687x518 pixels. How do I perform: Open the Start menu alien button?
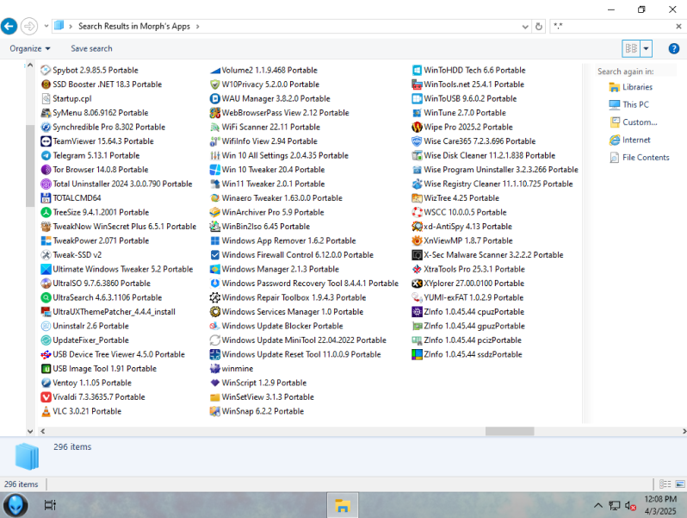point(15,505)
